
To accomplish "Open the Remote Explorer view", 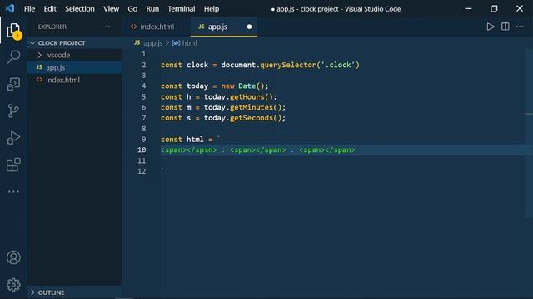I will [13, 84].
